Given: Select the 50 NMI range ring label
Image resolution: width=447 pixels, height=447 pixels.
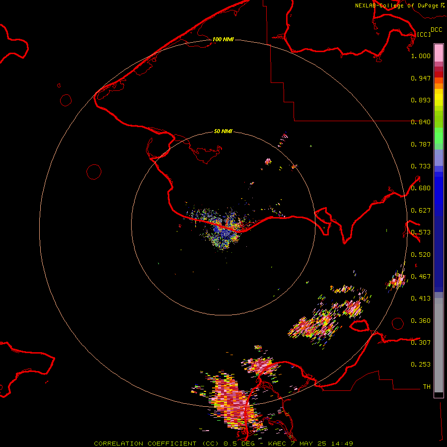Looking at the screenshot, I should pyautogui.click(x=223, y=131).
